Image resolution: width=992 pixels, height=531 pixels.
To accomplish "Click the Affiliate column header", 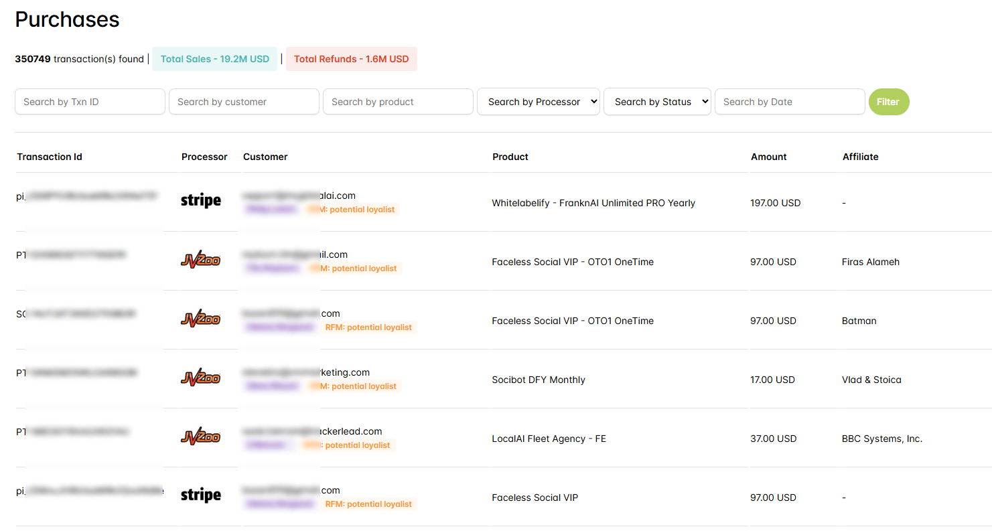I will [x=861, y=157].
